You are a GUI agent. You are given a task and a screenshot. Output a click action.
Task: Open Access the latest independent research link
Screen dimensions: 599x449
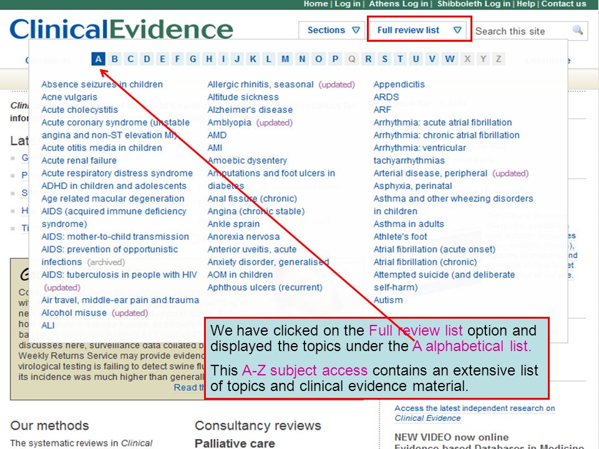[474, 413]
